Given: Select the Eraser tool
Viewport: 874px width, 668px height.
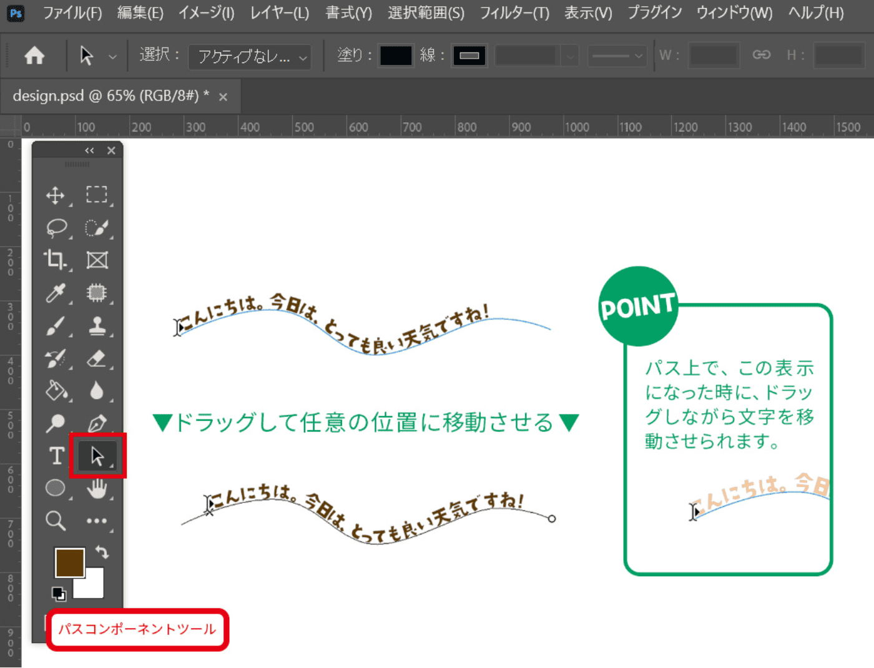Looking at the screenshot, I should [97, 359].
